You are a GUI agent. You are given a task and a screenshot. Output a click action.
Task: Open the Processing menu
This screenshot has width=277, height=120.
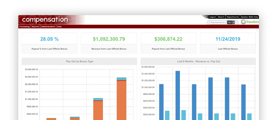[24, 27]
